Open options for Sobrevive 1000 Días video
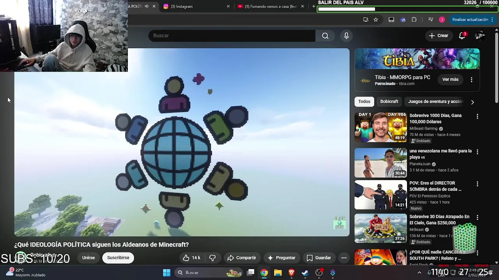The image size is (499, 280). point(477,116)
